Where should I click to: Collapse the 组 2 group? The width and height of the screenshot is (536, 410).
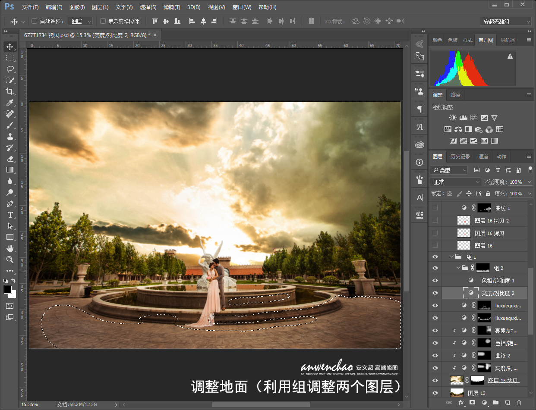[x=458, y=268]
